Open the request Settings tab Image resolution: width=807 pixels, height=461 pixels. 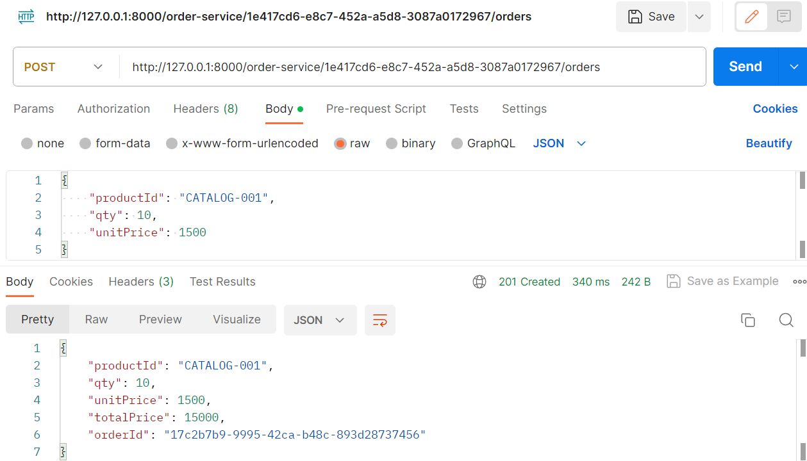(x=524, y=109)
